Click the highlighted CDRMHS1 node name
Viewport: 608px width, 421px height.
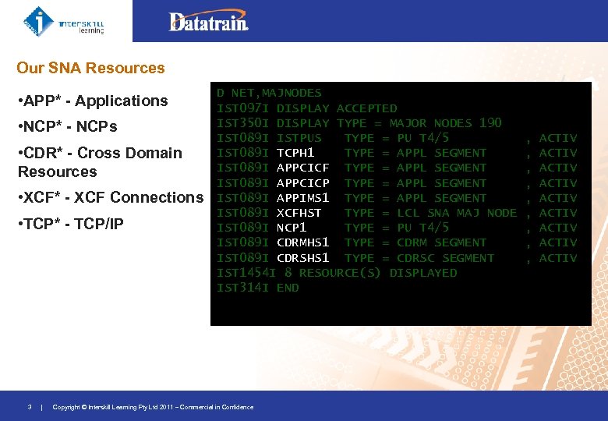pos(303,242)
